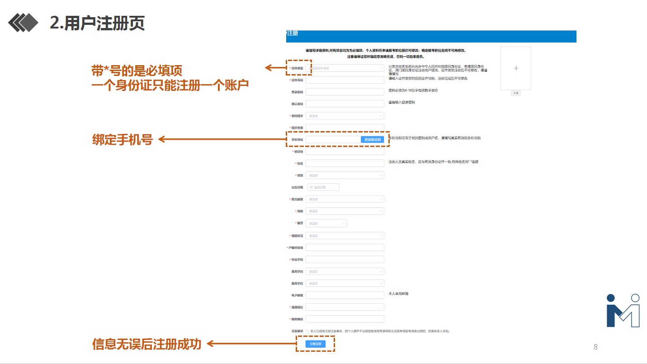Focus the 登录密码 input field
The height and width of the screenshot is (364, 647).
coord(345,92)
